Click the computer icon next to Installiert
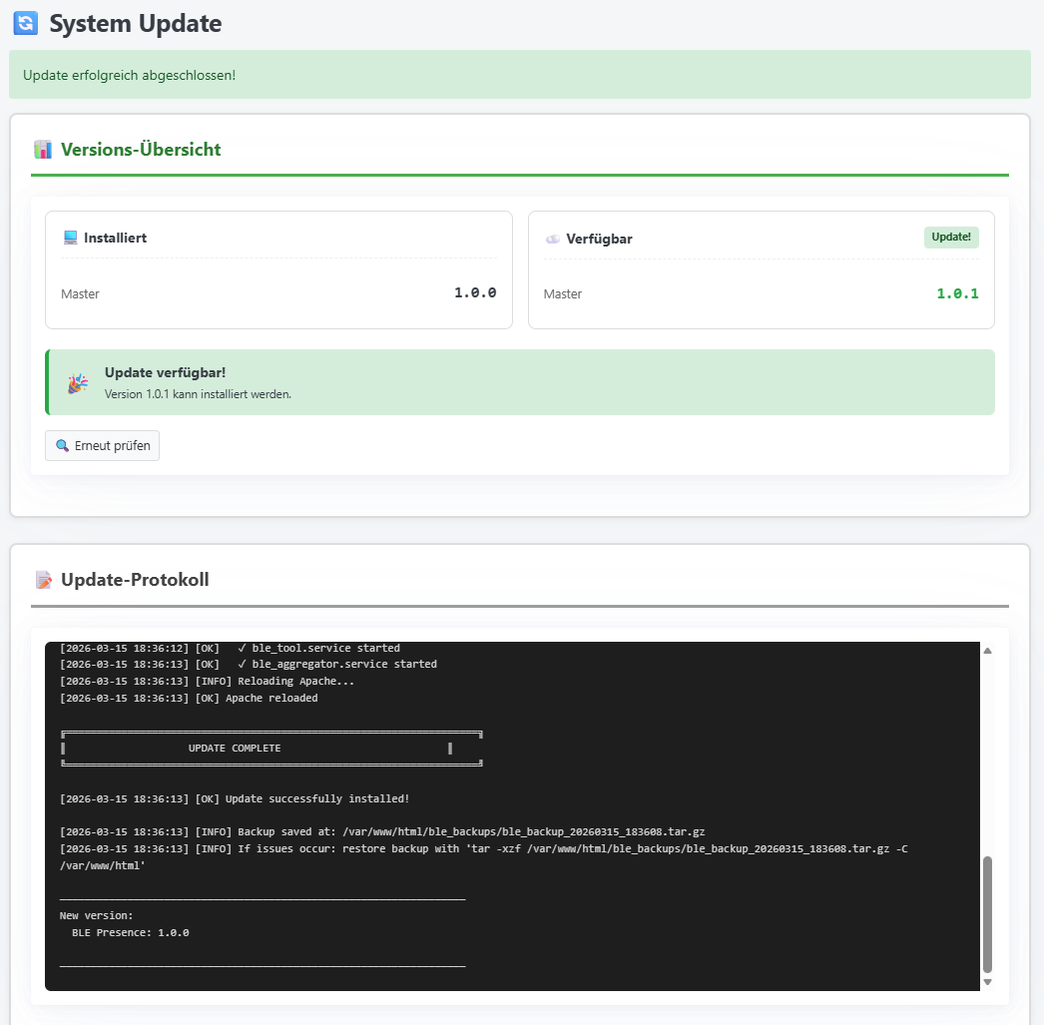The width and height of the screenshot is (1044, 1025). tap(70, 239)
